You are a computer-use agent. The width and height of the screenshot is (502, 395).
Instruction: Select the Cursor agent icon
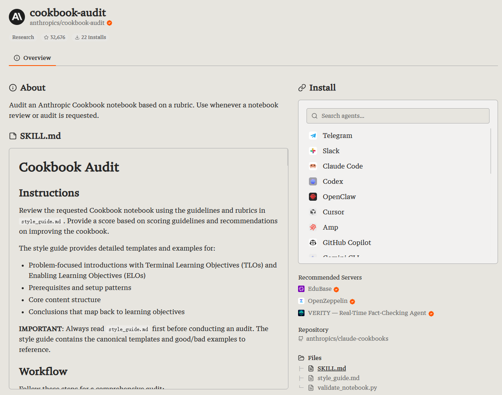click(x=313, y=212)
